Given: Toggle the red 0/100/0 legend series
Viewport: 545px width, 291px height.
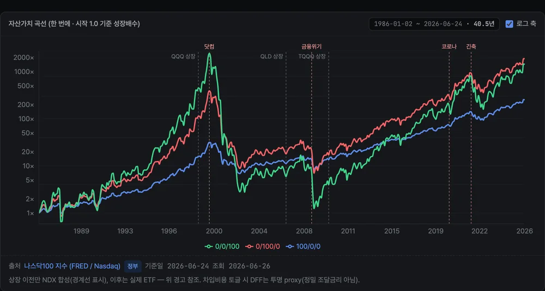Looking at the screenshot, I should (x=263, y=246).
